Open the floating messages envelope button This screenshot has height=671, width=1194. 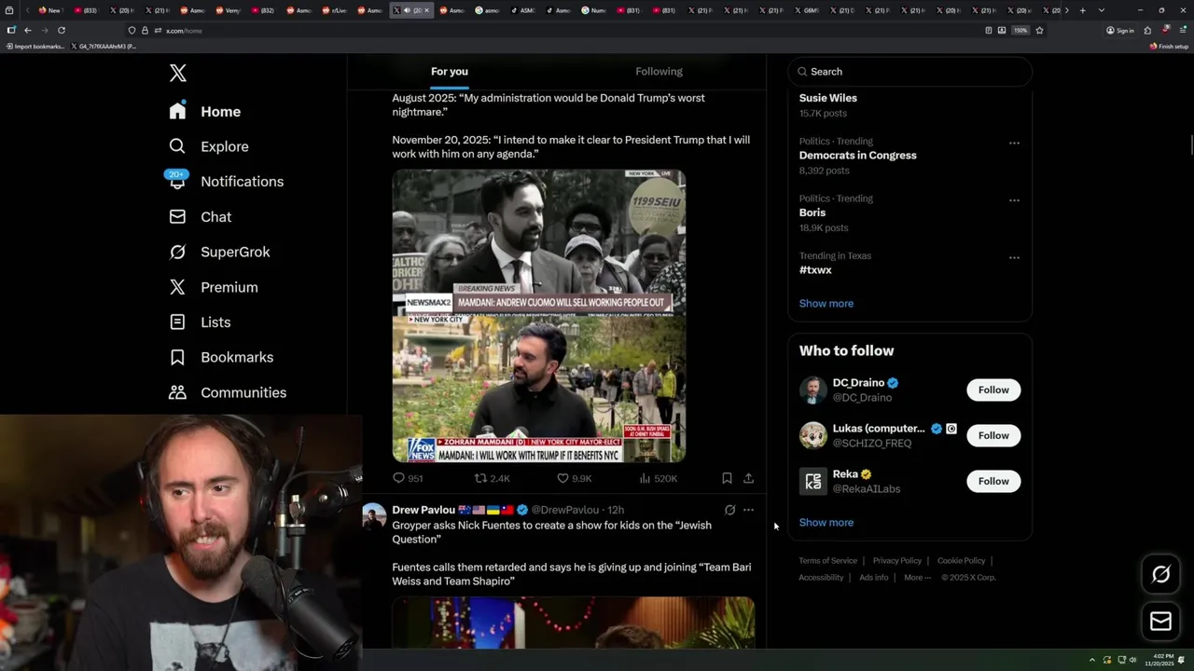[1160, 622]
